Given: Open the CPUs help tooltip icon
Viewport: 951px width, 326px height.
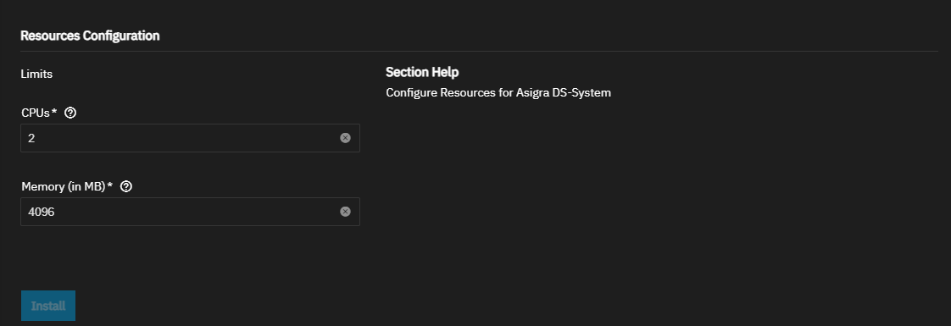Looking at the screenshot, I should coord(70,113).
